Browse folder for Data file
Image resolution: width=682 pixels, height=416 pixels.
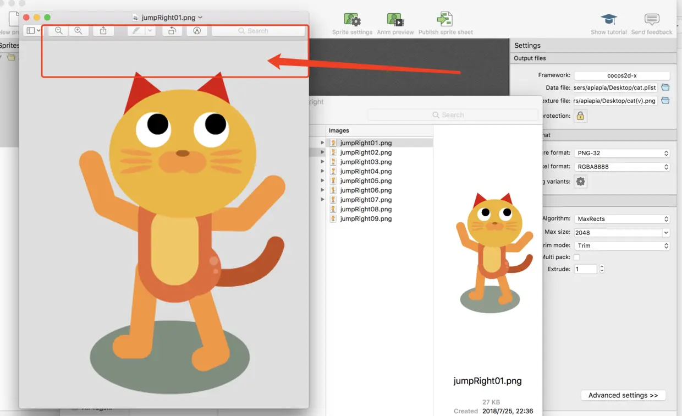pyautogui.click(x=665, y=87)
